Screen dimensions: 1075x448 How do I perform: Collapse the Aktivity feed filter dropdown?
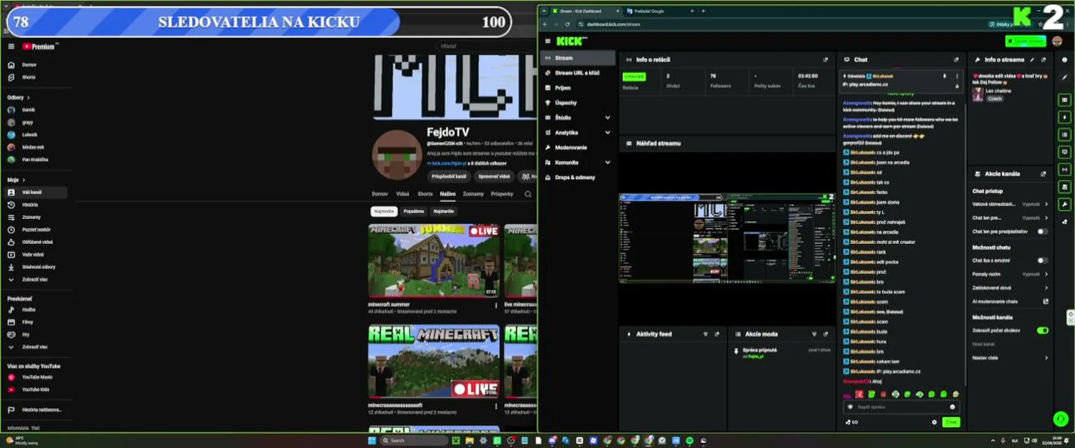[705, 334]
